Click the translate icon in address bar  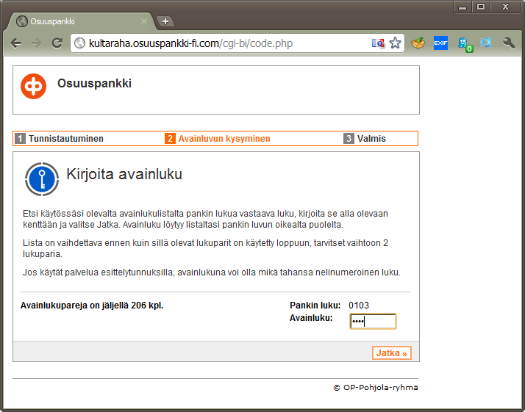(378, 43)
